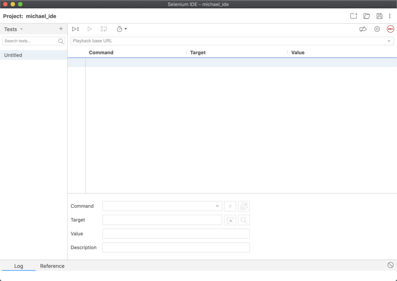Open test execution speed timer

pyautogui.click(x=121, y=29)
